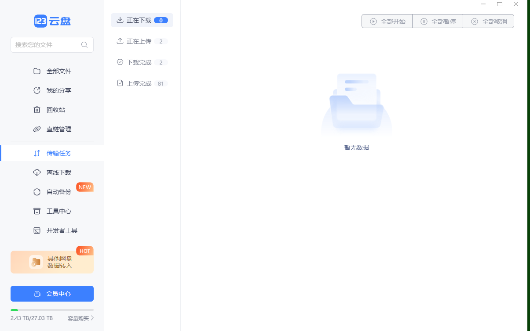Image resolution: width=530 pixels, height=331 pixels.
Task: Click the 工具中心 box icon
Action: pyautogui.click(x=37, y=211)
